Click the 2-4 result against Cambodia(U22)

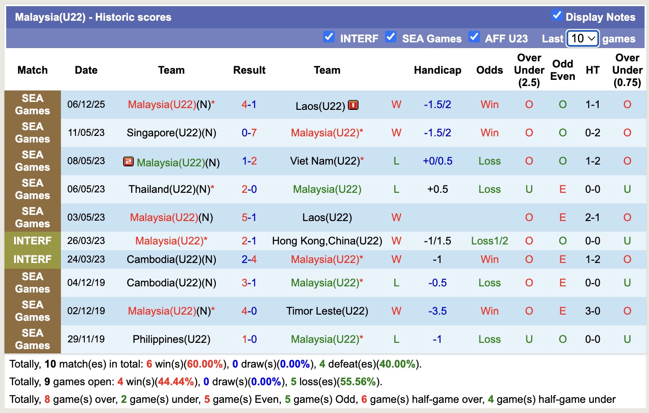(249, 259)
